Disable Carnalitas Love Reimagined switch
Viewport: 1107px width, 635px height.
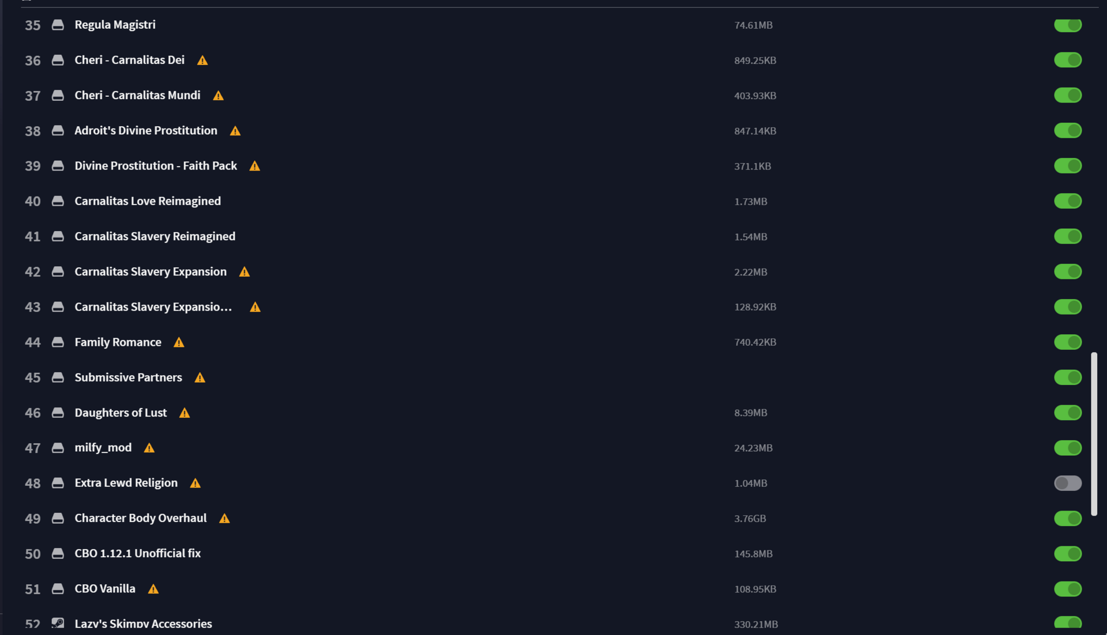pos(1068,201)
